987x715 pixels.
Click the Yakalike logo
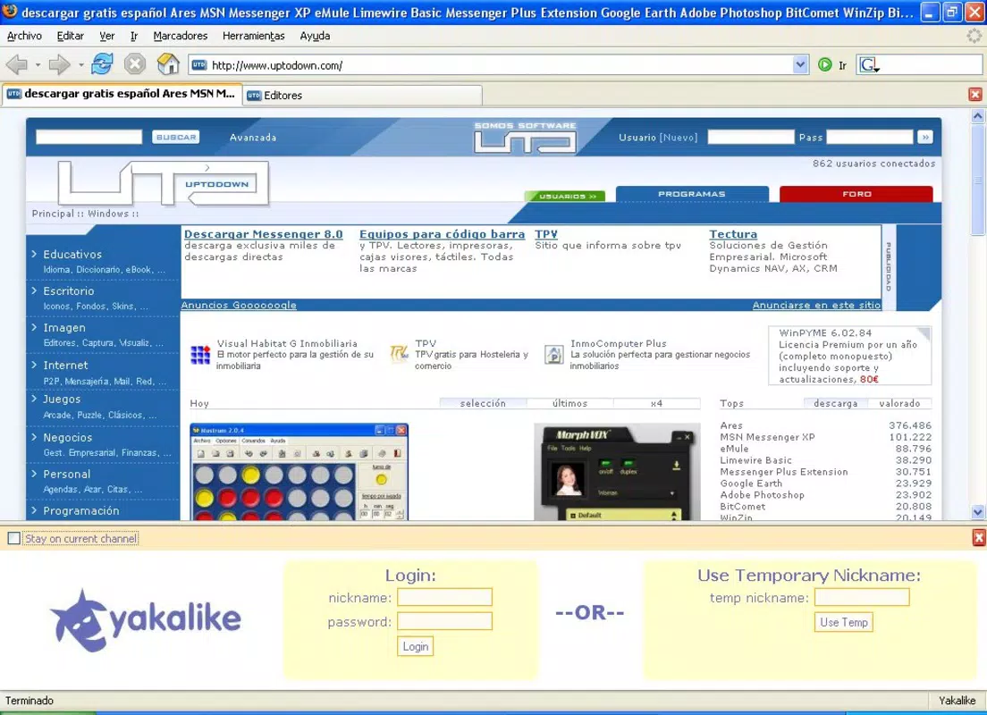[x=146, y=620]
